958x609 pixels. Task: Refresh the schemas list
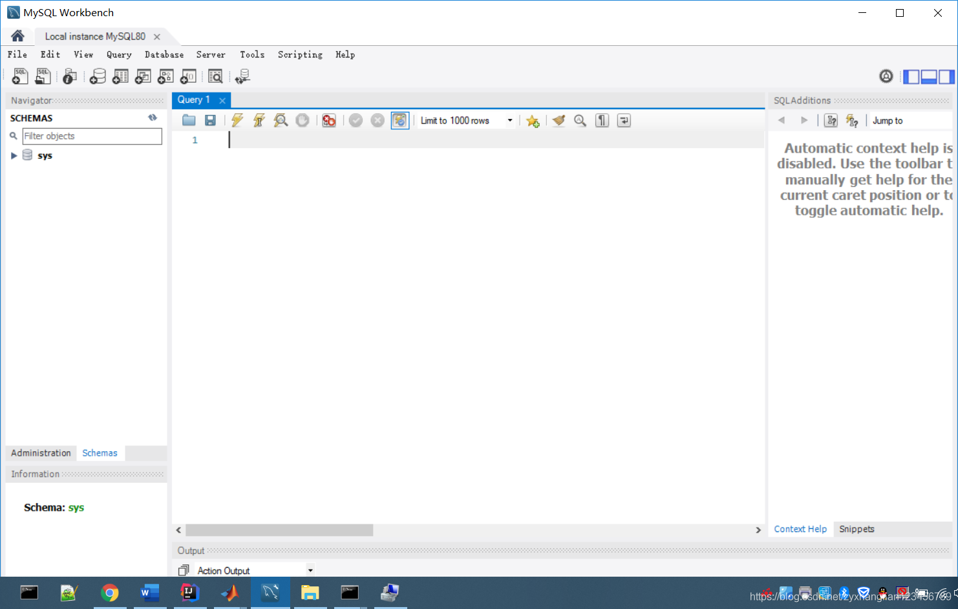[x=153, y=118]
